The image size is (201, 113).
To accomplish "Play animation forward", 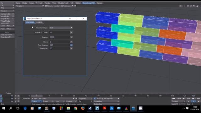I will coord(198,101).
